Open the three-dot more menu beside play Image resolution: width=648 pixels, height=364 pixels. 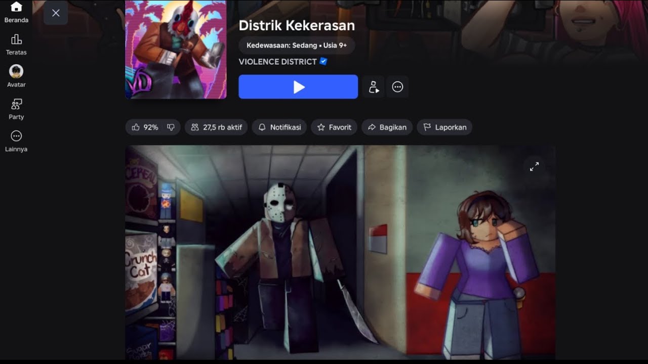pos(397,87)
